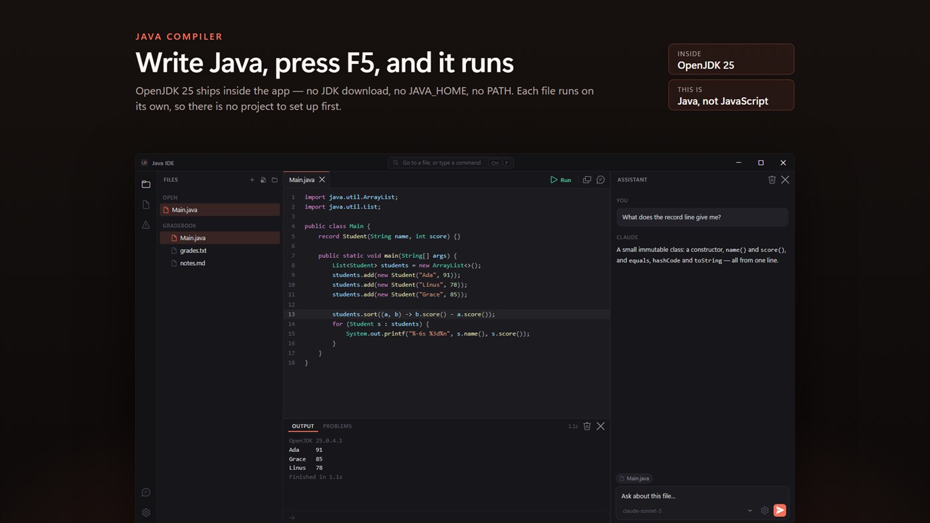
Task: Clear the output with the trash icon
Action: pyautogui.click(x=587, y=427)
